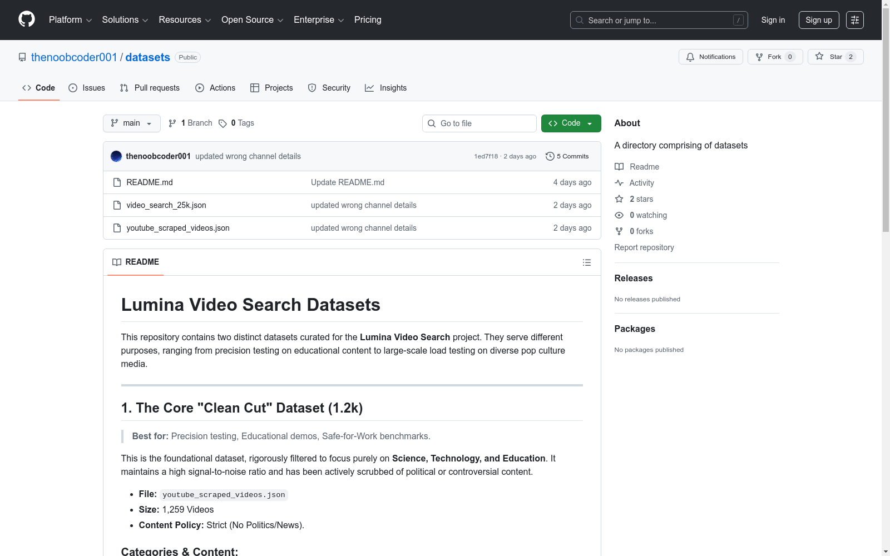Open youtube_scraped_videos.json file
The image size is (890, 556).
pyautogui.click(x=178, y=228)
